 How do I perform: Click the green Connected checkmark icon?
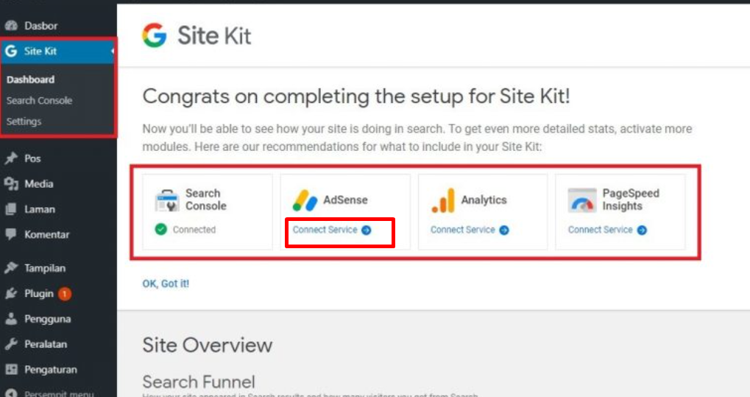click(160, 230)
